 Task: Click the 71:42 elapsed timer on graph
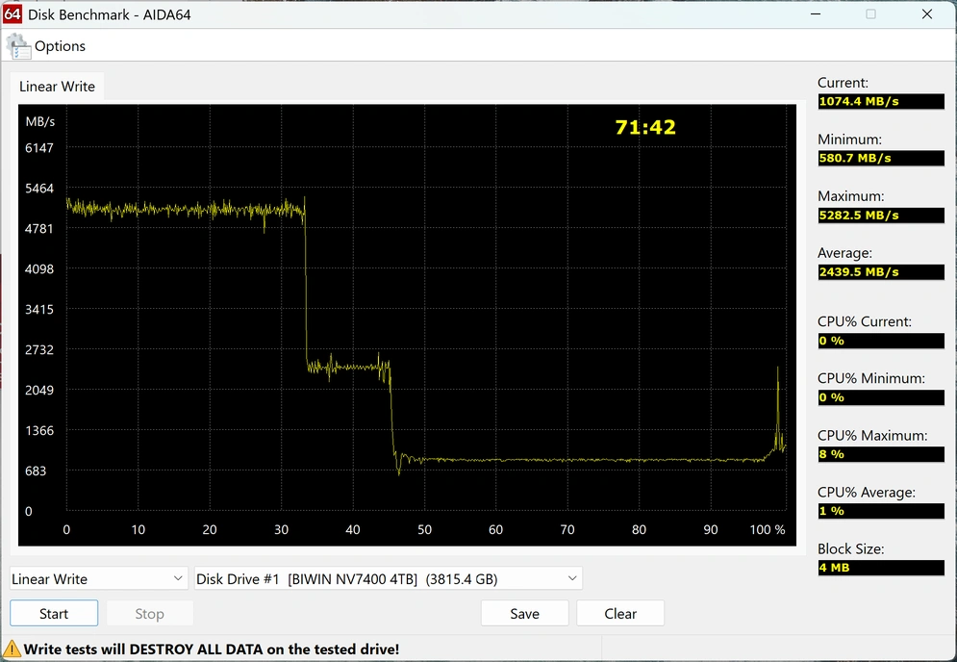pos(645,127)
